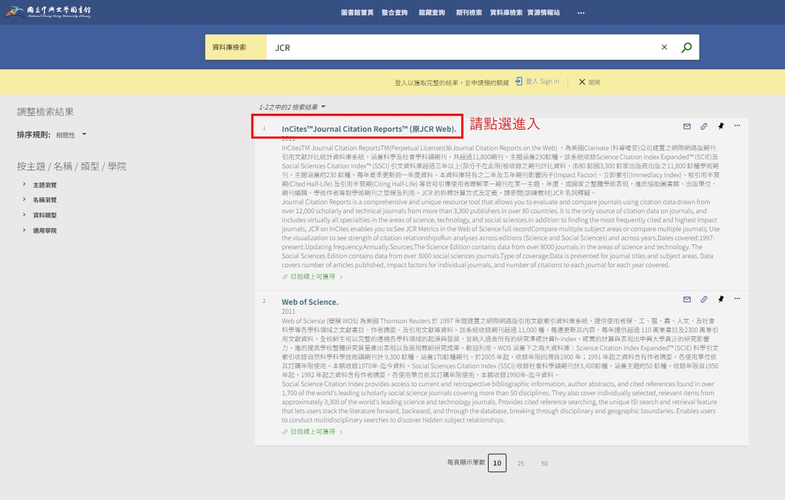Click the green search magnifier icon
Screen dimensions: 785x500
point(687,48)
